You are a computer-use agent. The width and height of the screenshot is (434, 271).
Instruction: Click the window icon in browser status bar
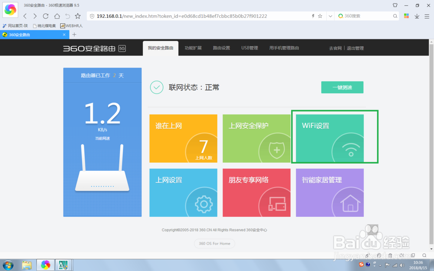click(413, 255)
